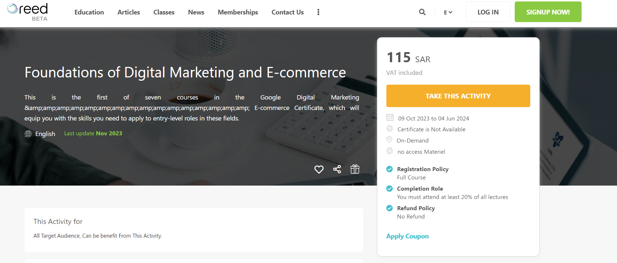Open the search magnifier icon

[422, 12]
